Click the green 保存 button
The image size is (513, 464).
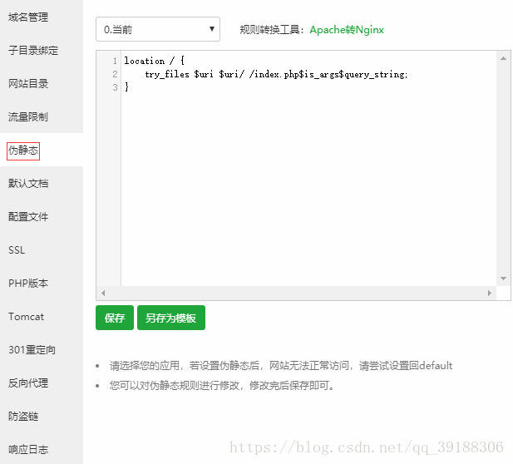pos(115,318)
